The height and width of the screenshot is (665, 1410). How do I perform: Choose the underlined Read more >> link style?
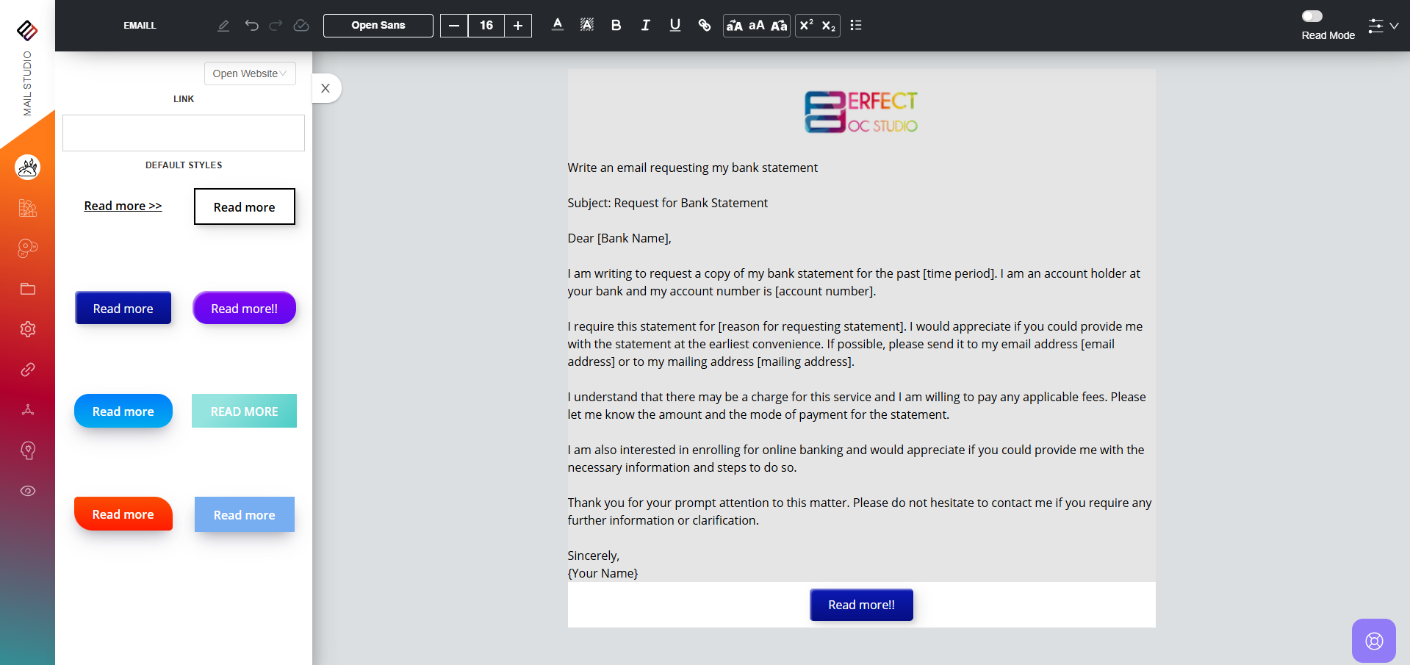click(123, 206)
